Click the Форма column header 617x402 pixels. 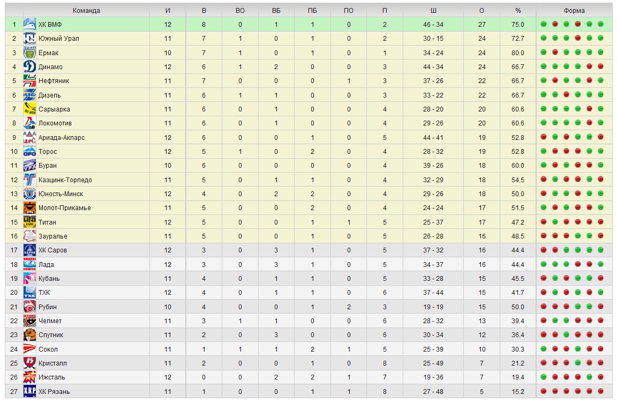point(574,10)
